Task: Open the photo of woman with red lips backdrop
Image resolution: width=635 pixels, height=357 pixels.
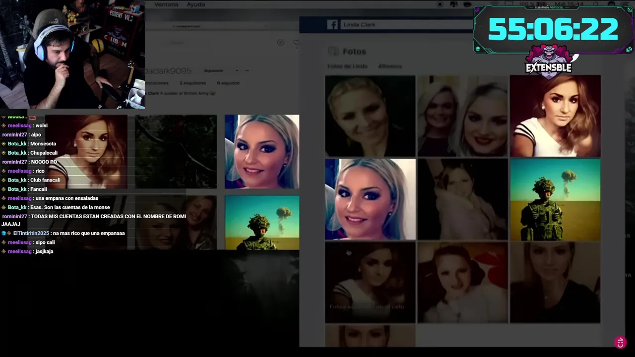Action: click(x=462, y=283)
